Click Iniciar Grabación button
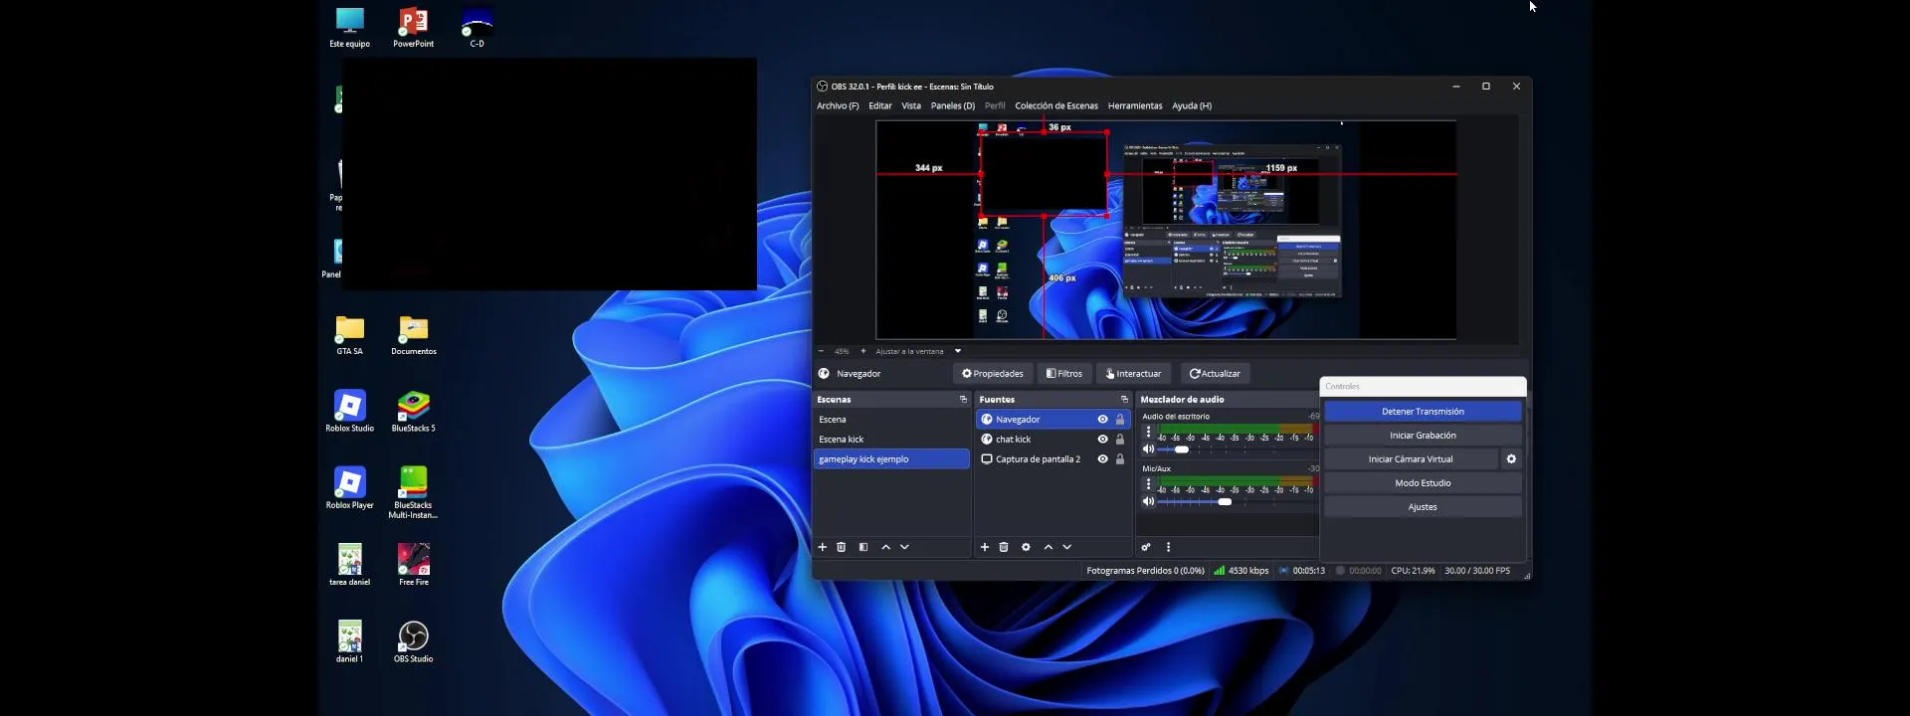This screenshot has height=716, width=1910. (1423, 436)
